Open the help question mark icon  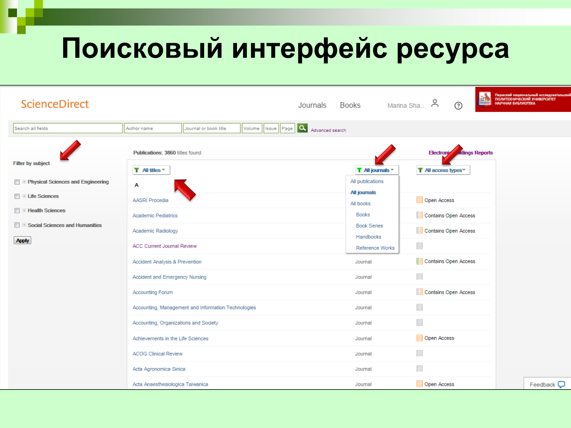(458, 106)
